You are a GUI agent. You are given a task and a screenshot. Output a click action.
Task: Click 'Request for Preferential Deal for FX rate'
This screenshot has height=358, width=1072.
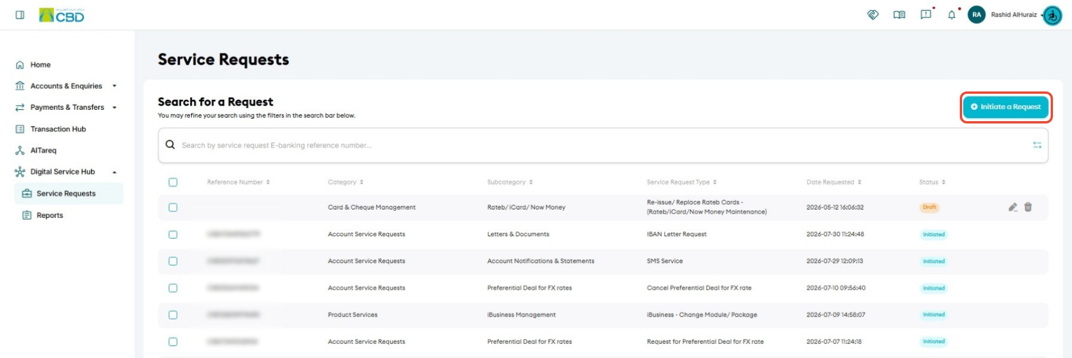(x=705, y=342)
